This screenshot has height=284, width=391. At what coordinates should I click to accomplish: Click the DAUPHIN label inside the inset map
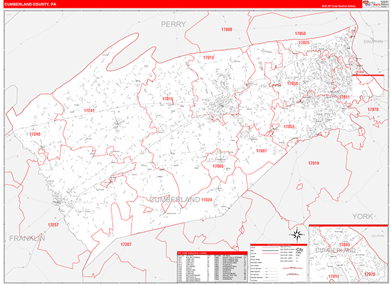[x=378, y=236]
